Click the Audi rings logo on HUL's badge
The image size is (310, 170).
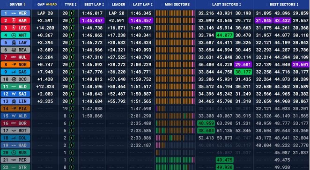coord(14,57)
